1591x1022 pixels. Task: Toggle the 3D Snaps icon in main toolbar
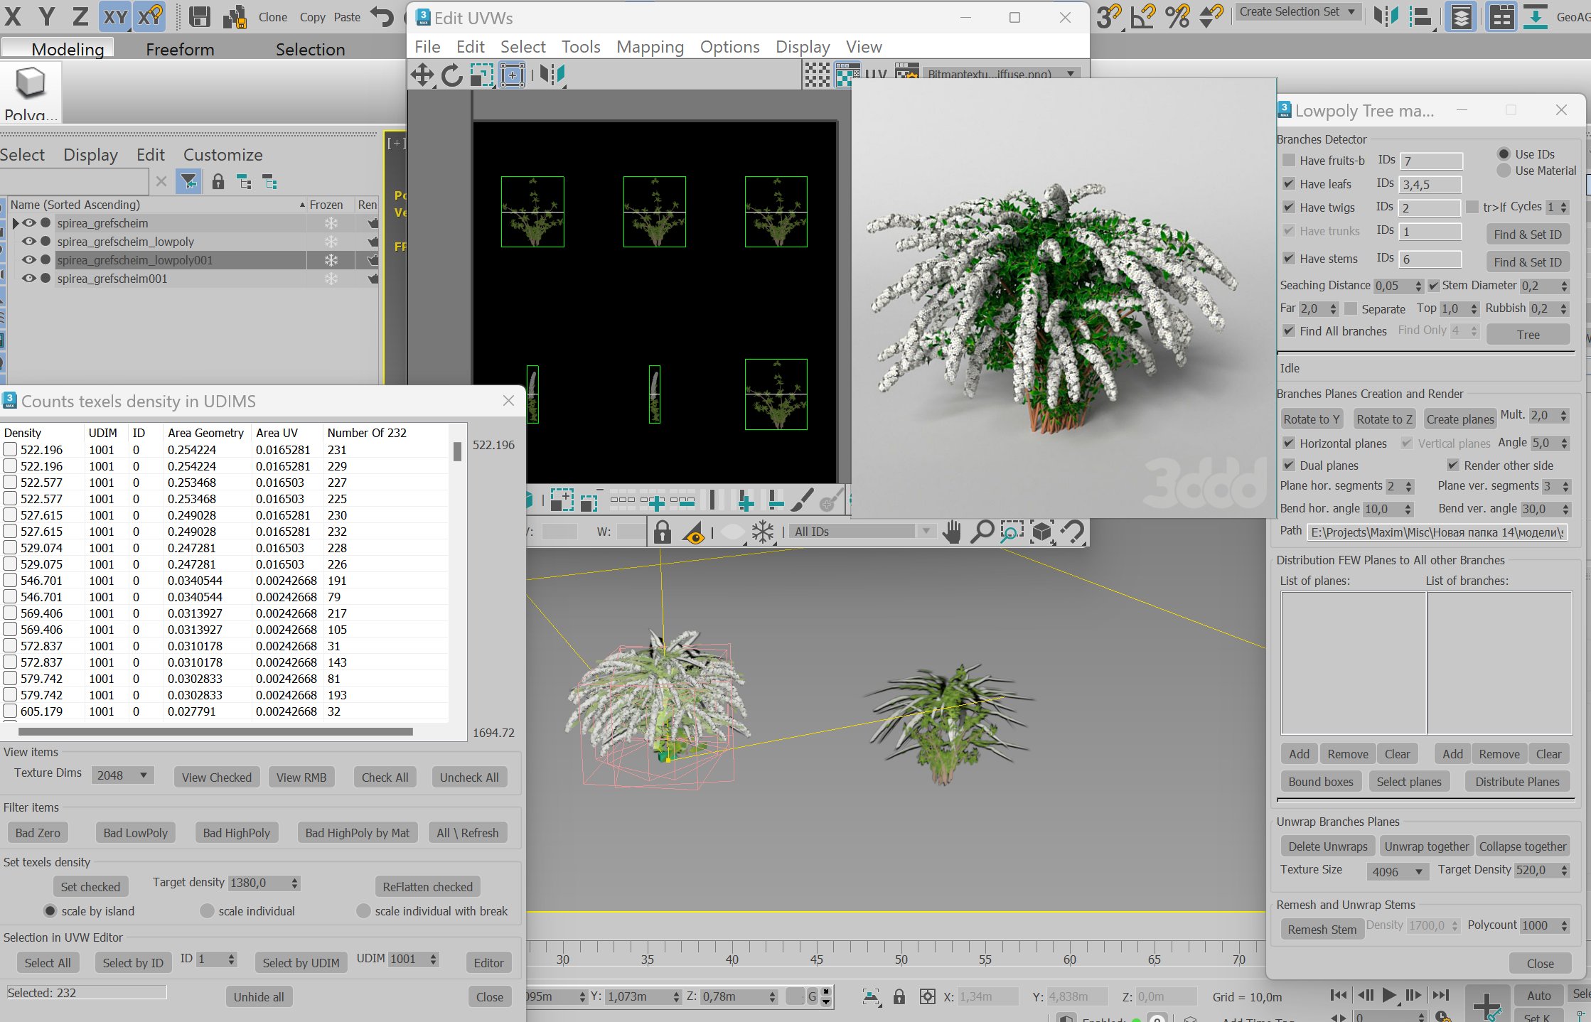coord(1109,16)
